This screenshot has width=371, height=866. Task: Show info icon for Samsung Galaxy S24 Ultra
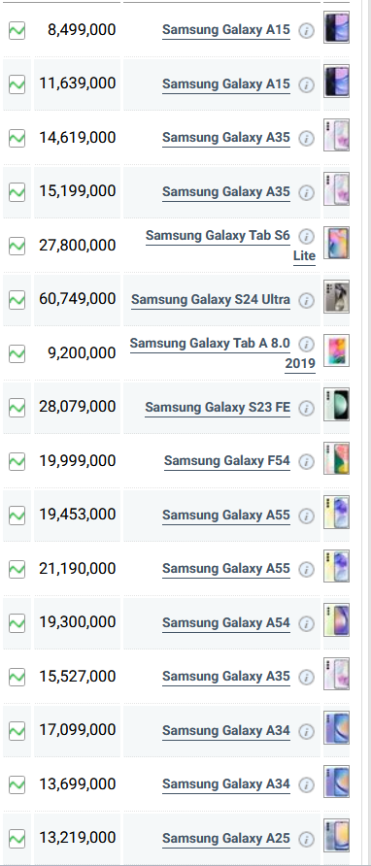(x=306, y=300)
